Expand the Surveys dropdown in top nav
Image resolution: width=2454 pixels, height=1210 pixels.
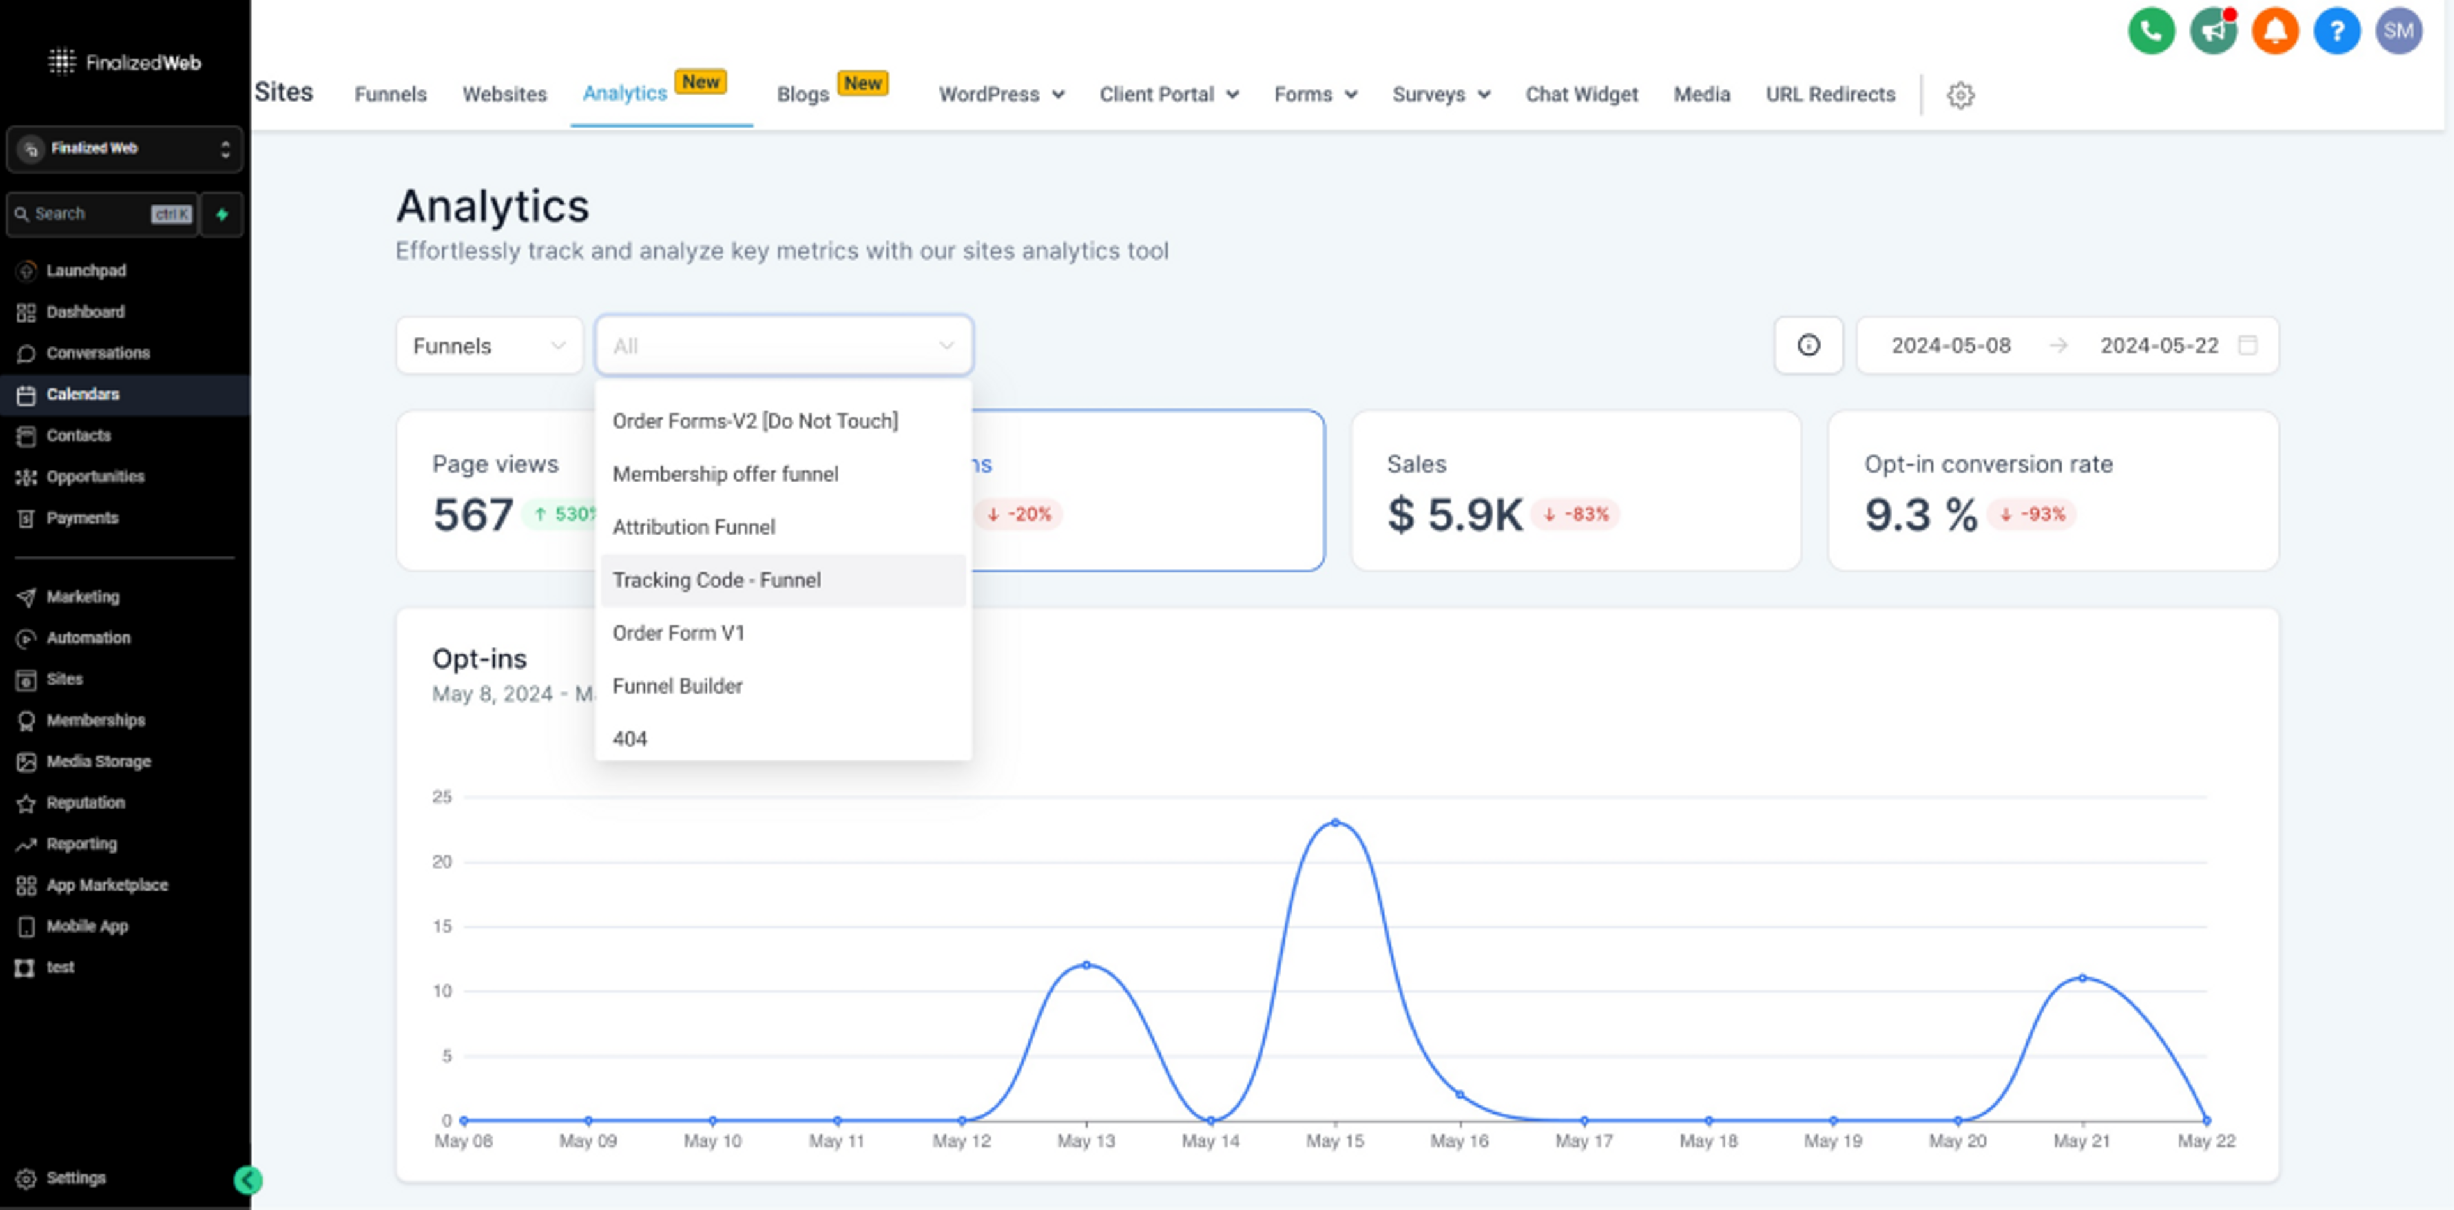click(x=1440, y=95)
